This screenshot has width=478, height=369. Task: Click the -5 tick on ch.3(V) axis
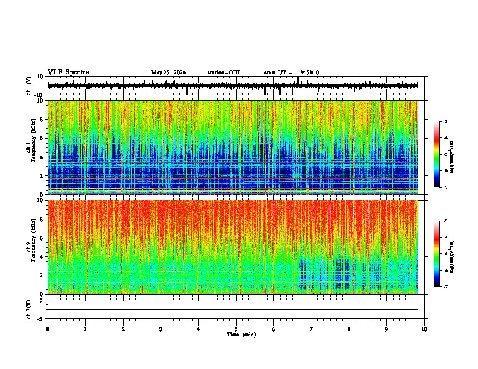[x=40, y=318]
